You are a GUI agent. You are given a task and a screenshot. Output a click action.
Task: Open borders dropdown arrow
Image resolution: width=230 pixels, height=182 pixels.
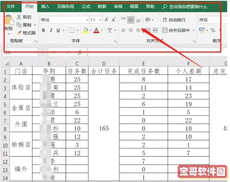point(77,31)
